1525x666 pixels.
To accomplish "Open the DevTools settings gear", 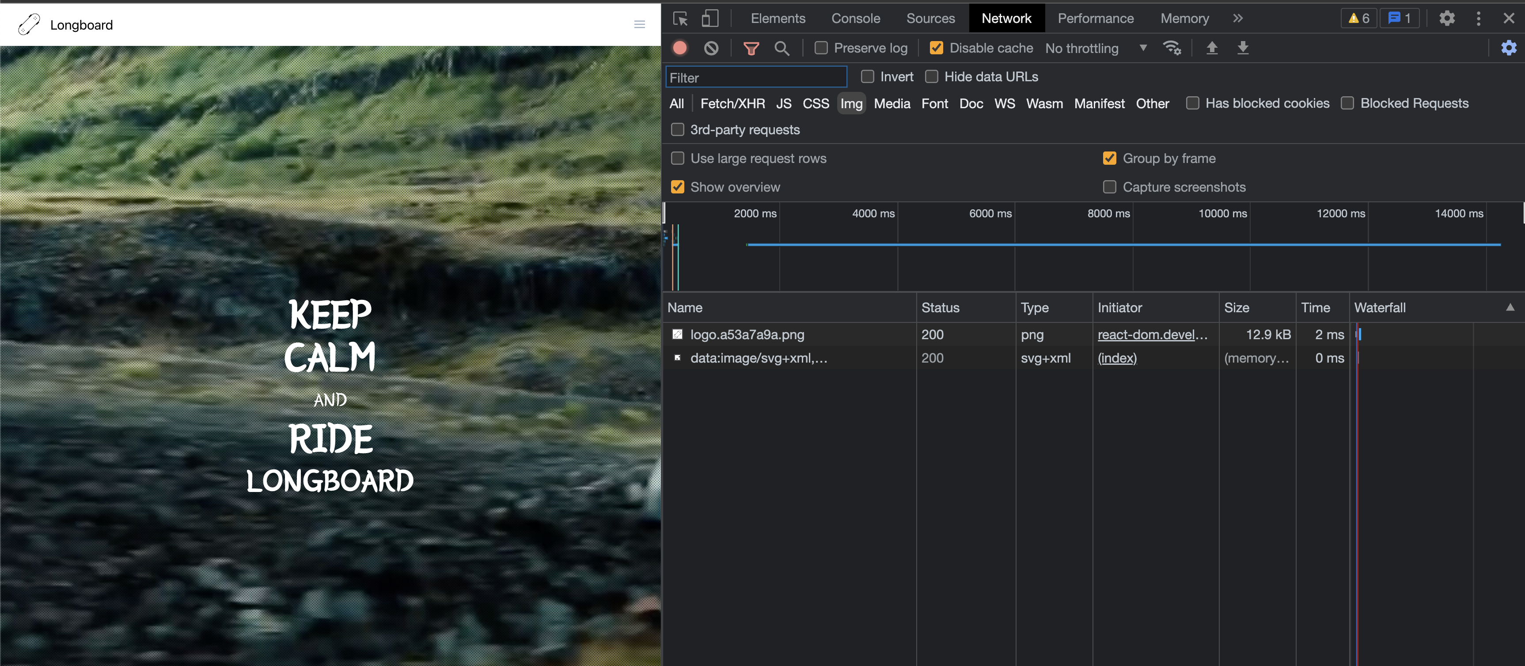I will point(1446,19).
